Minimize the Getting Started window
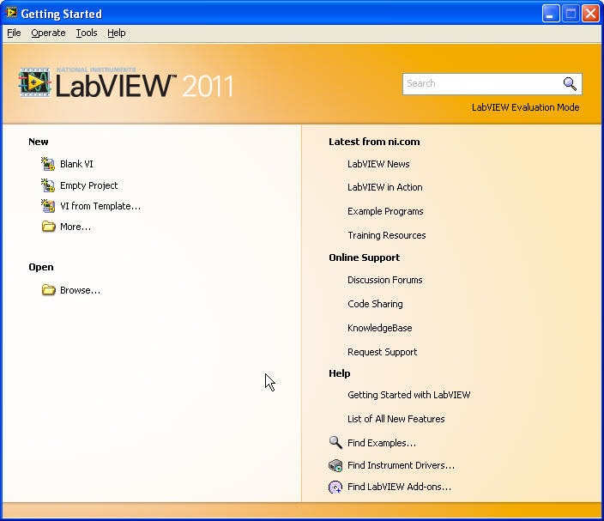The height and width of the screenshot is (521, 604). point(551,14)
